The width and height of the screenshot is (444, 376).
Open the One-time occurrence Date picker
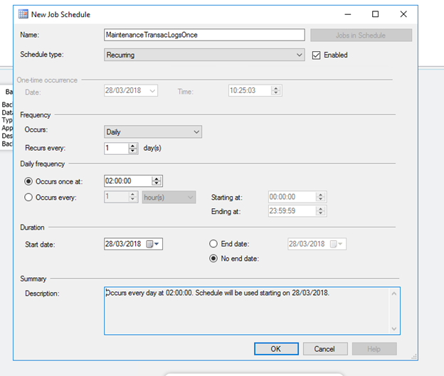(152, 91)
